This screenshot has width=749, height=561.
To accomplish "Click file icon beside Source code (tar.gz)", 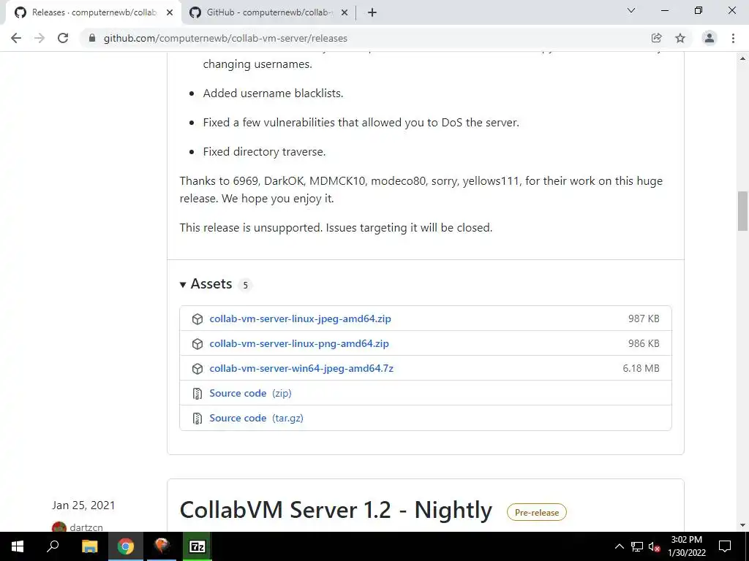I will (x=197, y=419).
